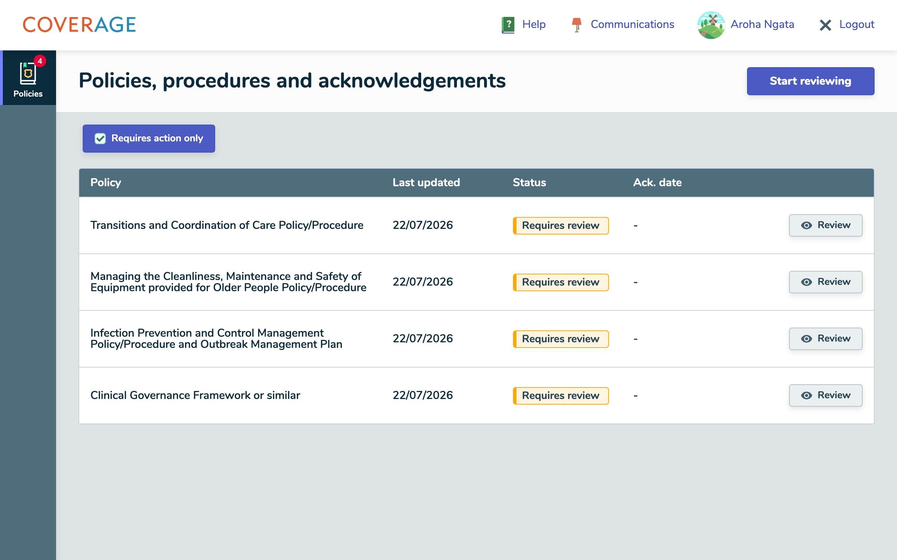Image resolution: width=897 pixels, height=560 pixels.
Task: Click the Ack. date column header
Action: [x=657, y=182]
